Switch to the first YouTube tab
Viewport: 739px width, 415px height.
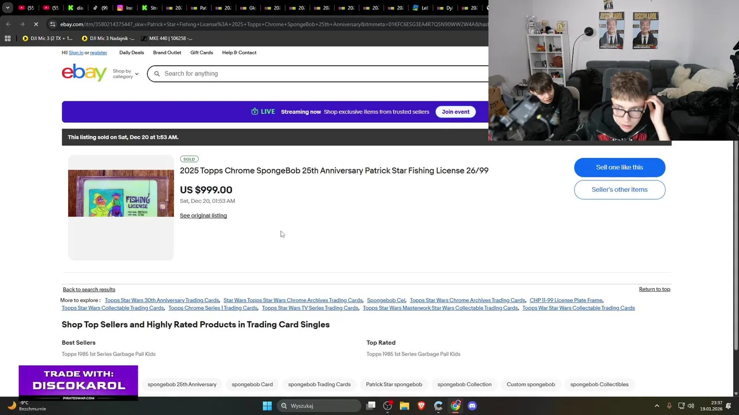tap(26, 8)
